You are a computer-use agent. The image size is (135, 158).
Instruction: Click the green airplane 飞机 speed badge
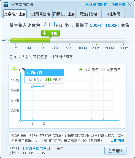pyautogui.click(x=50, y=33)
